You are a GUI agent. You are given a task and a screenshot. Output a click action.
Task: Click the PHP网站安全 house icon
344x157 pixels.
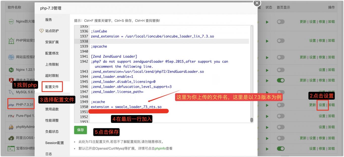(11, 41)
